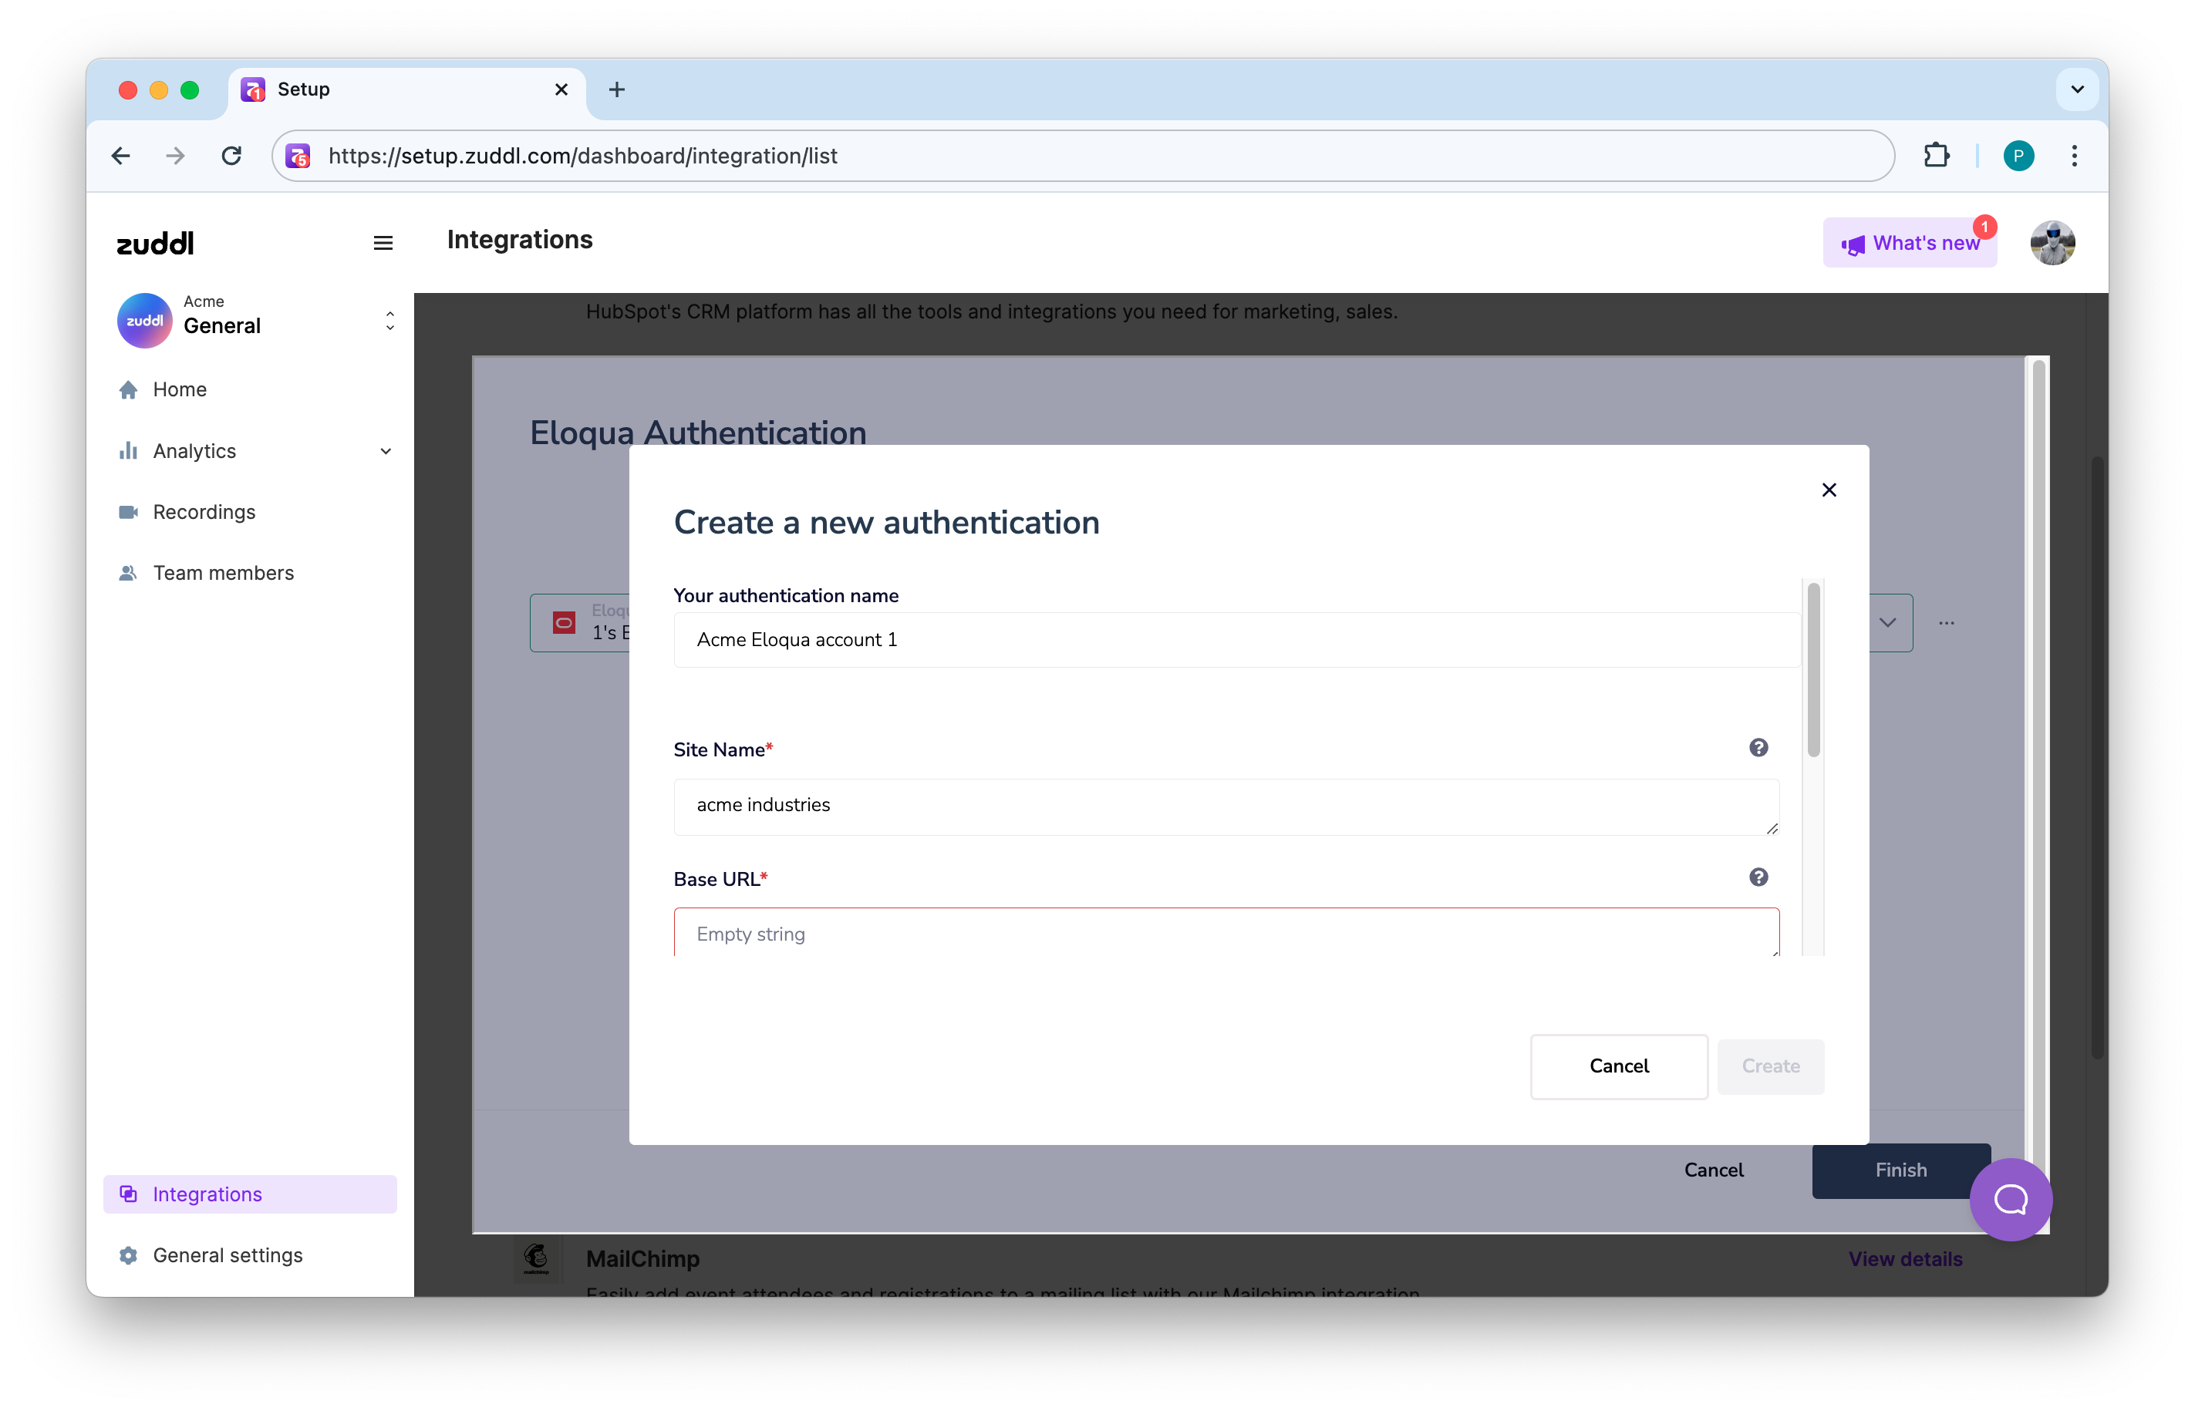Open the chat support bubble icon
The image size is (2195, 1411).
pos(2010,1200)
